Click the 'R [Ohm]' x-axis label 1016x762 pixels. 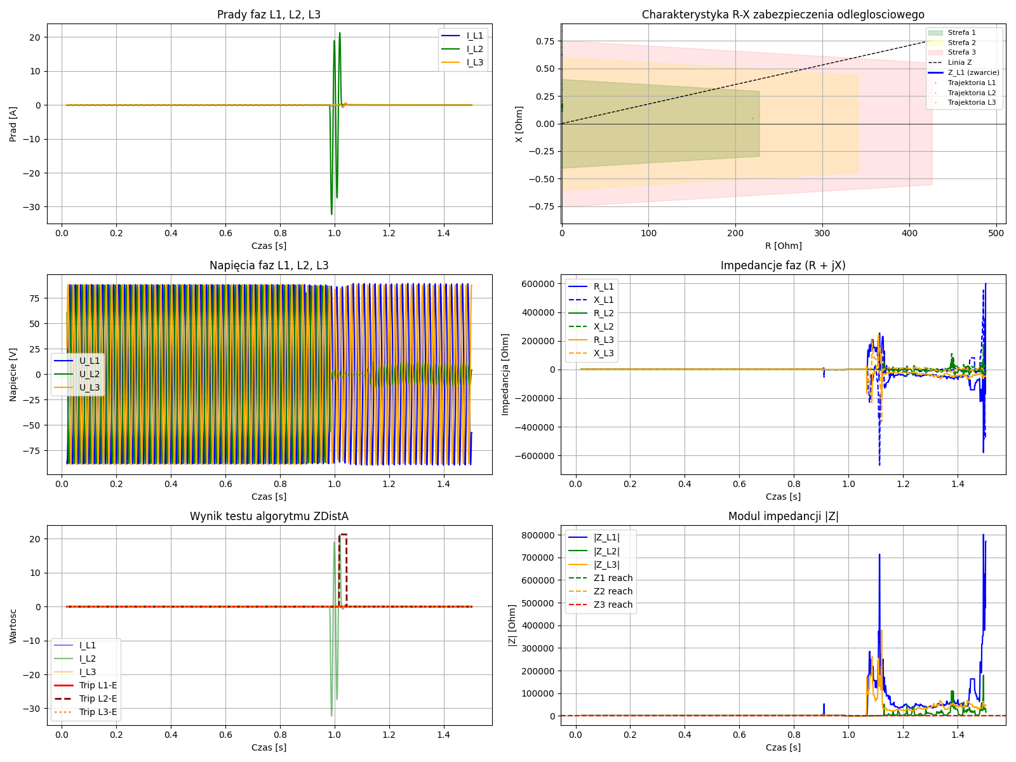[783, 246]
